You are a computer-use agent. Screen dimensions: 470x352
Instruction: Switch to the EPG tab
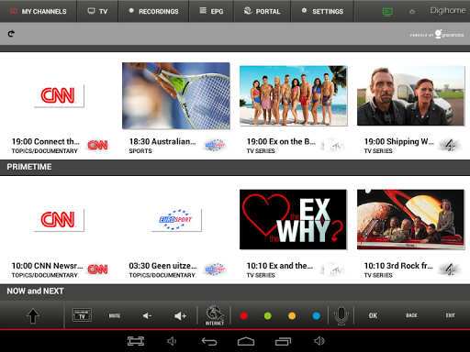[x=211, y=11]
